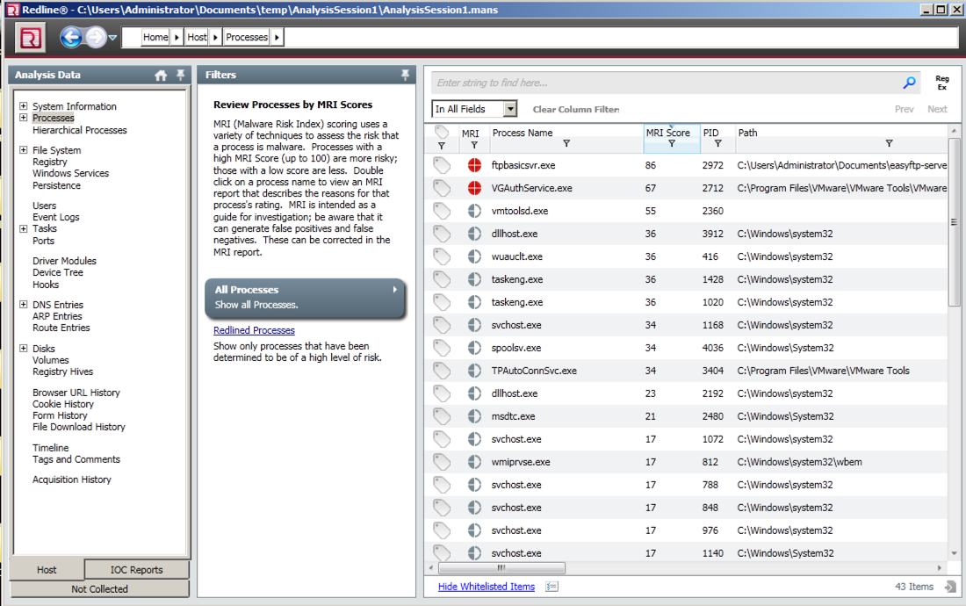Open Driver Modules item
The image size is (966, 606).
pyautogui.click(x=65, y=261)
